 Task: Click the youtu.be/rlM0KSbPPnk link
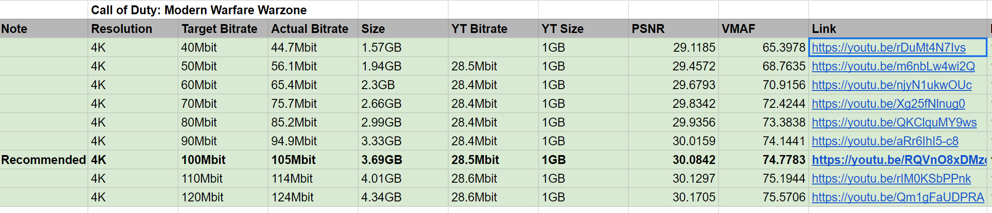[x=891, y=179]
